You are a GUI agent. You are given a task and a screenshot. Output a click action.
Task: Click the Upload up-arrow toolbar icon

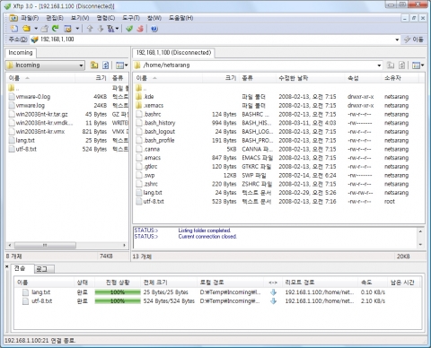pyautogui.click(x=90, y=29)
